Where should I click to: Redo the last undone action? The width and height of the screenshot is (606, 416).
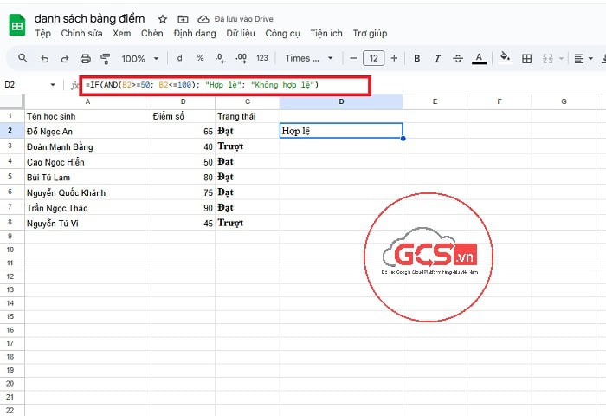click(x=64, y=59)
